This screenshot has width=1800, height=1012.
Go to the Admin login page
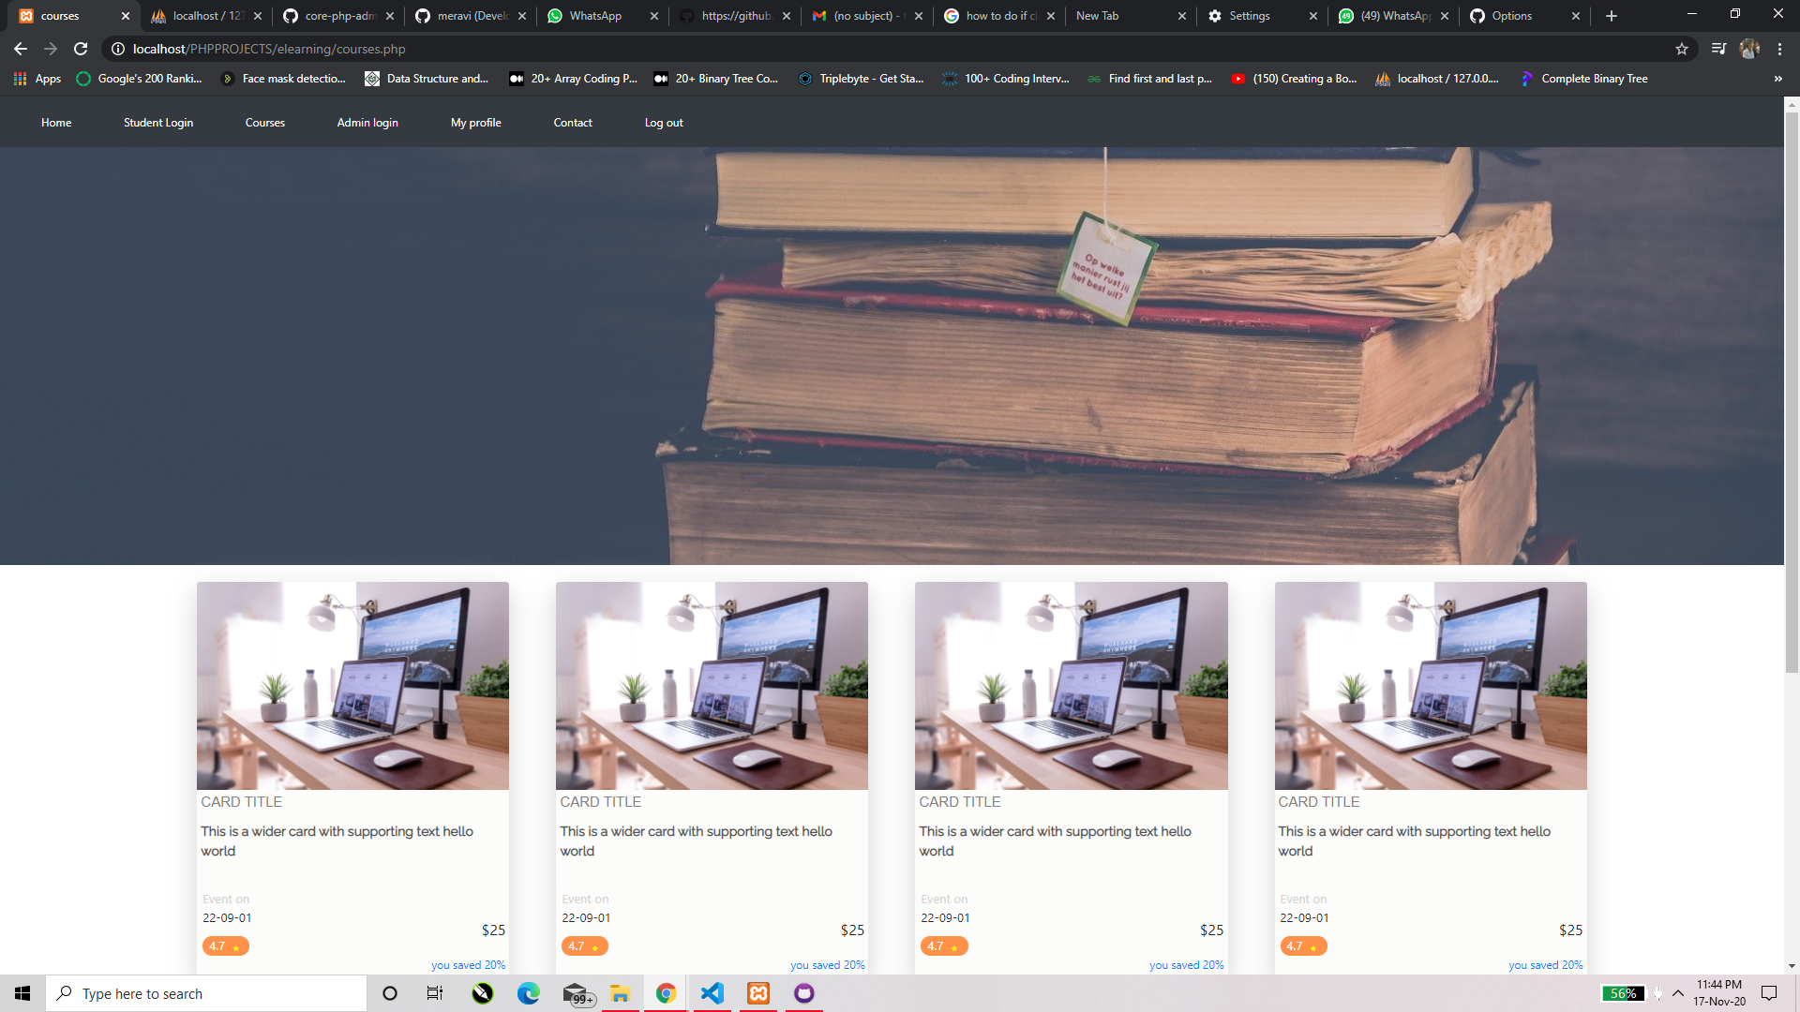[x=367, y=123]
